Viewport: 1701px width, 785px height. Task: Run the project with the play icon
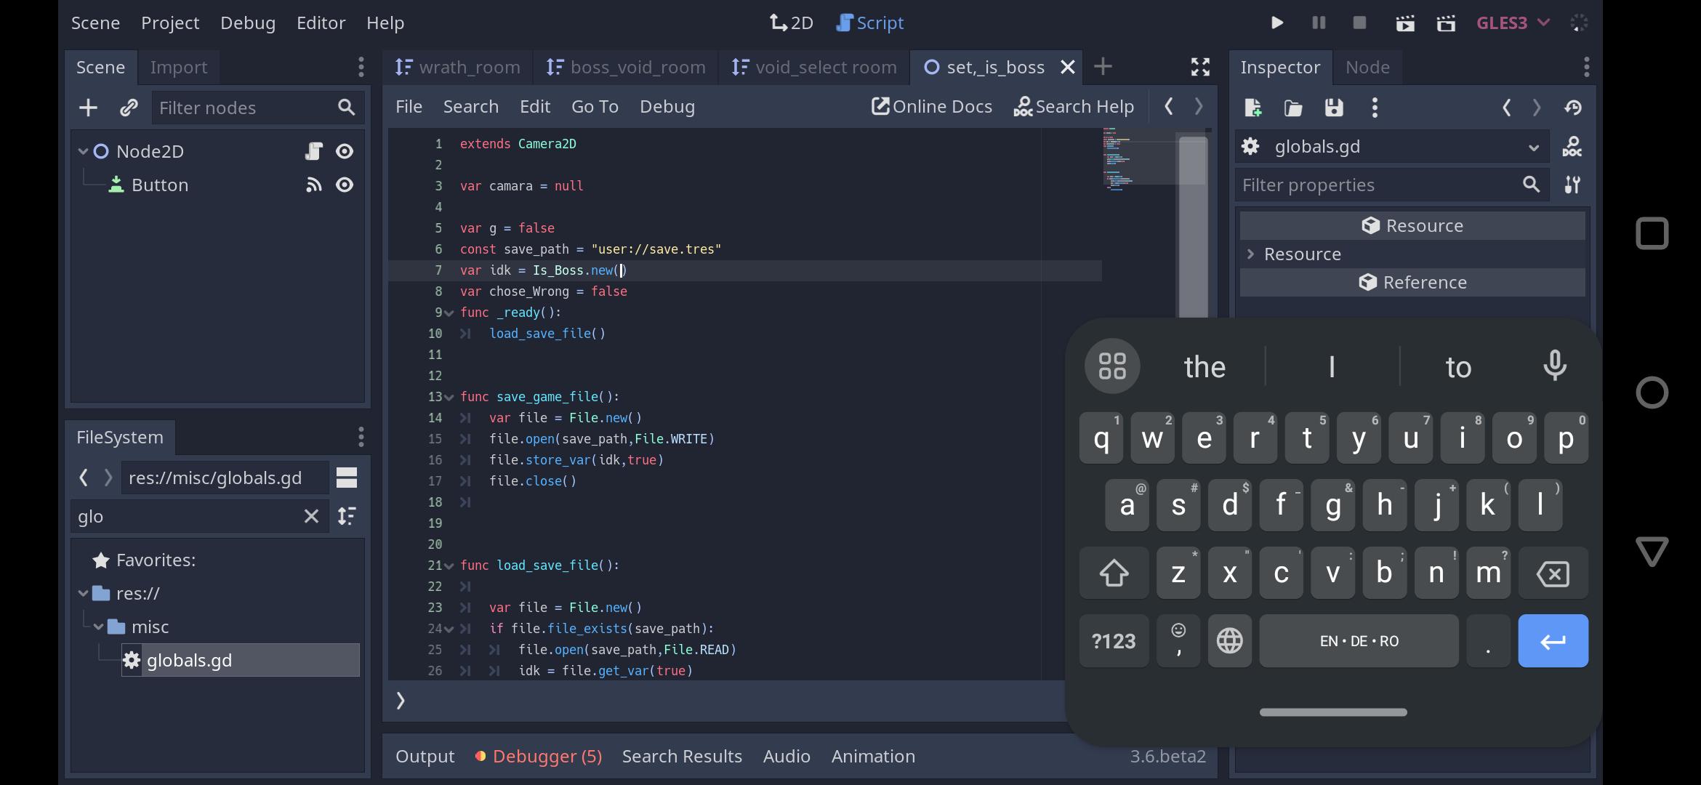(x=1277, y=23)
